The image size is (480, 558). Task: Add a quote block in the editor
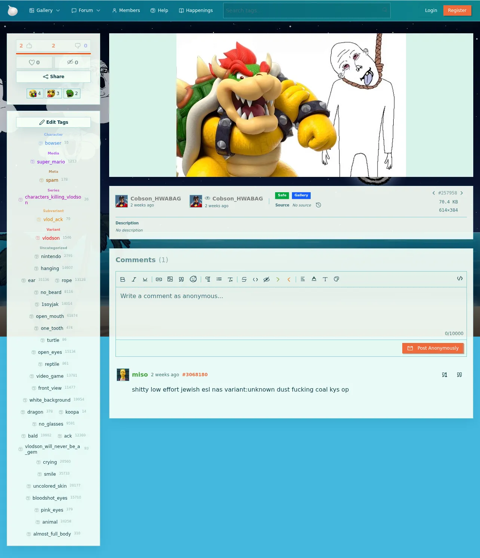(x=181, y=279)
